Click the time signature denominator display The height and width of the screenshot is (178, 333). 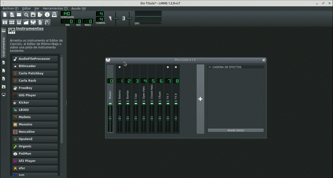pyautogui.click(x=100, y=19)
